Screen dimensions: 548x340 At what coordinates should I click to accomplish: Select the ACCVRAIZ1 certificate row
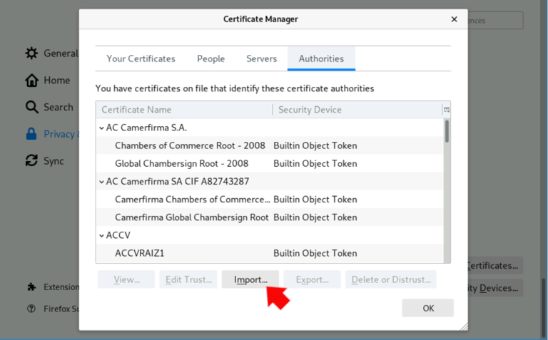tap(140, 253)
